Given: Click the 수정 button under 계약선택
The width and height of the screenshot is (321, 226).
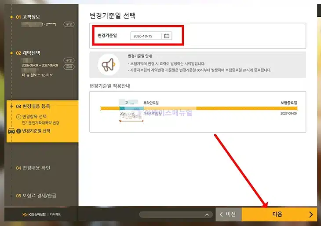Looking at the screenshot, I should [69, 60].
